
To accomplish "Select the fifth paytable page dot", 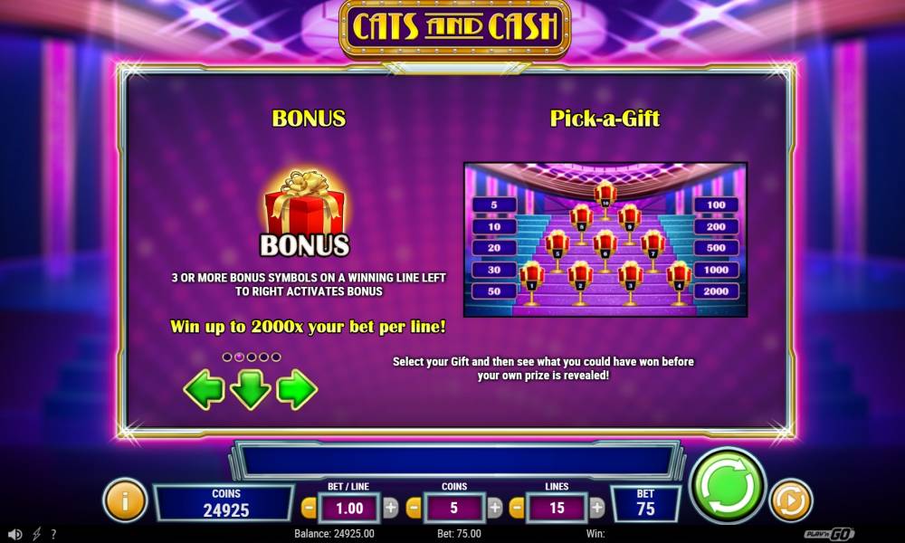I will tap(276, 357).
